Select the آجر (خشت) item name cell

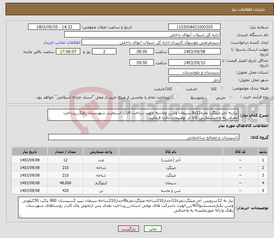(171, 160)
